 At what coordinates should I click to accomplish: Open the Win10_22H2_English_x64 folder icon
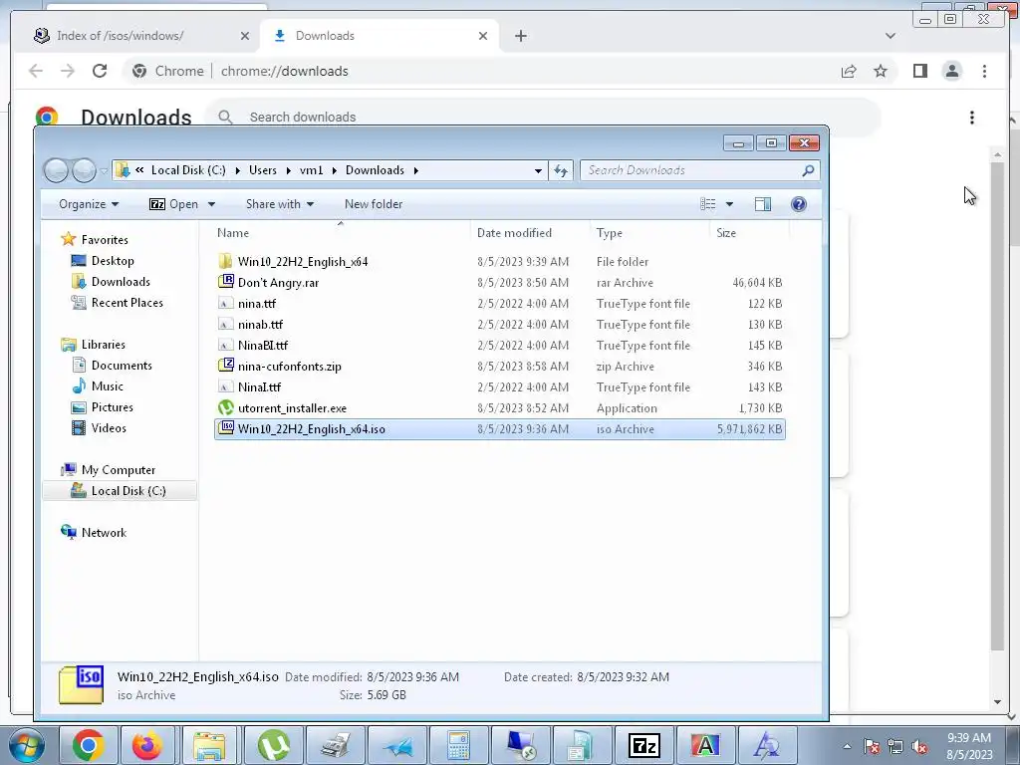tap(225, 262)
